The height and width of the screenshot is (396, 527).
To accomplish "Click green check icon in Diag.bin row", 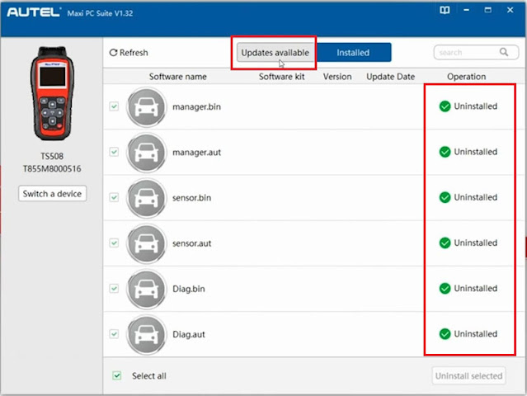I will (x=445, y=289).
